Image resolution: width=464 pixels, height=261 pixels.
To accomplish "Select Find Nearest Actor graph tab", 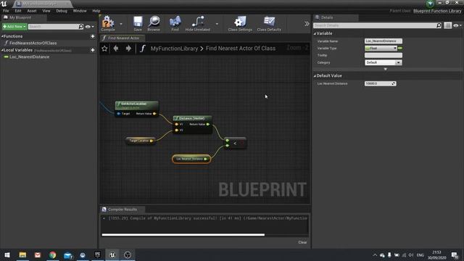I will click(x=123, y=38).
